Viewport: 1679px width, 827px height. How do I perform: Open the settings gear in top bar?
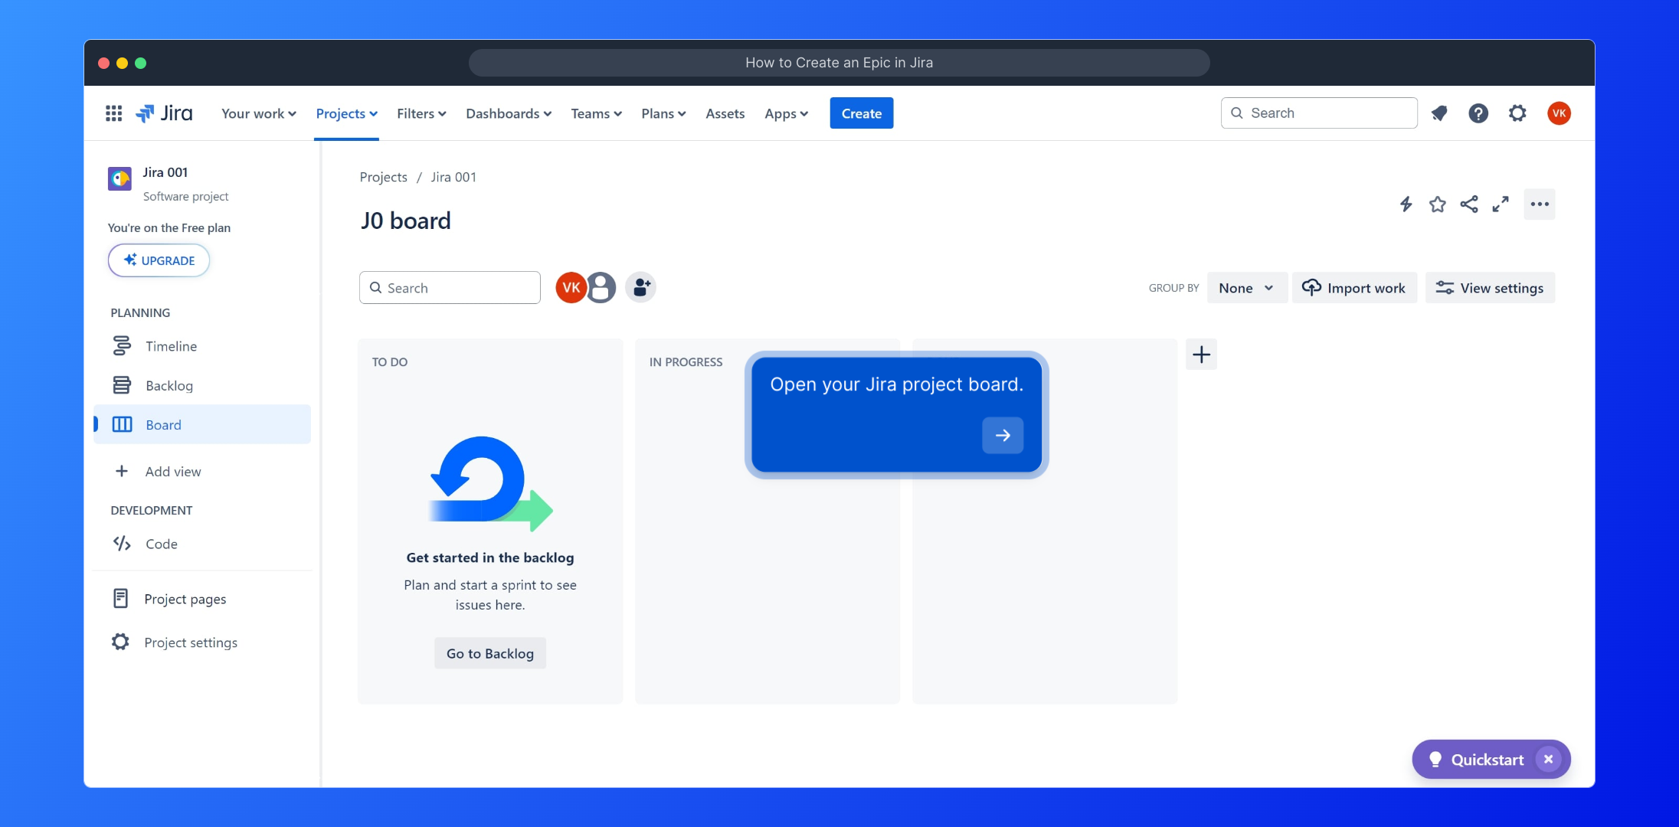(1517, 113)
